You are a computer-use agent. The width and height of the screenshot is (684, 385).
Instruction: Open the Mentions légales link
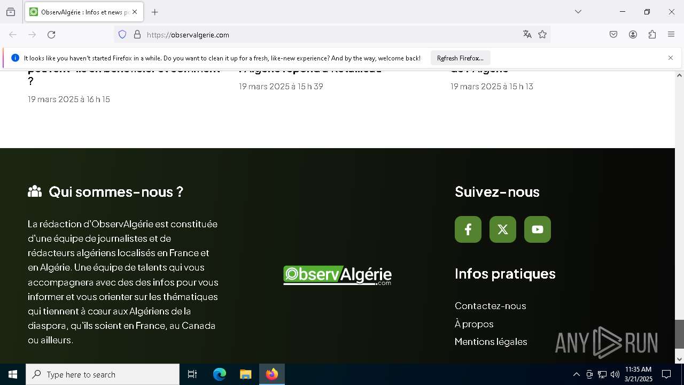[x=491, y=342]
